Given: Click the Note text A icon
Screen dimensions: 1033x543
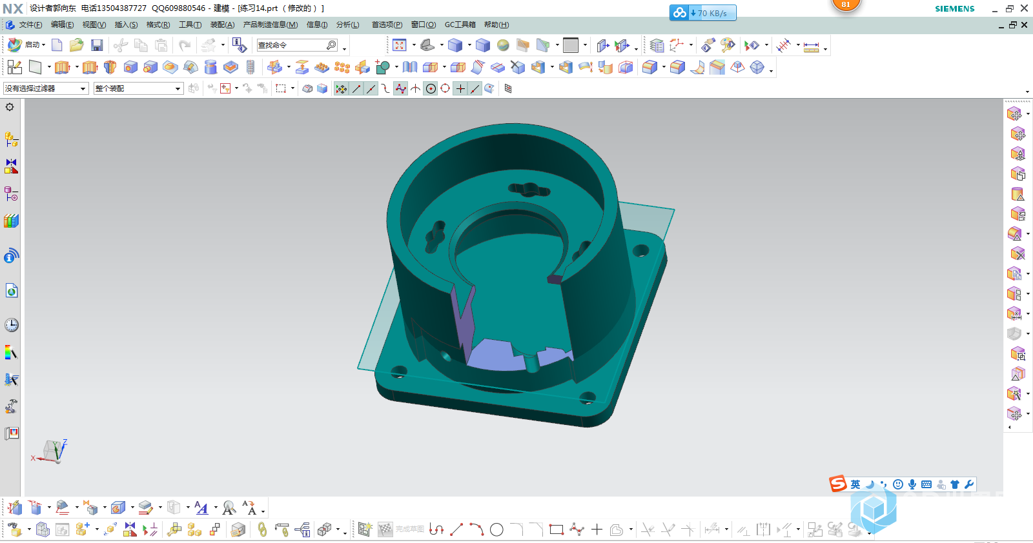Looking at the screenshot, I should coord(201,508).
